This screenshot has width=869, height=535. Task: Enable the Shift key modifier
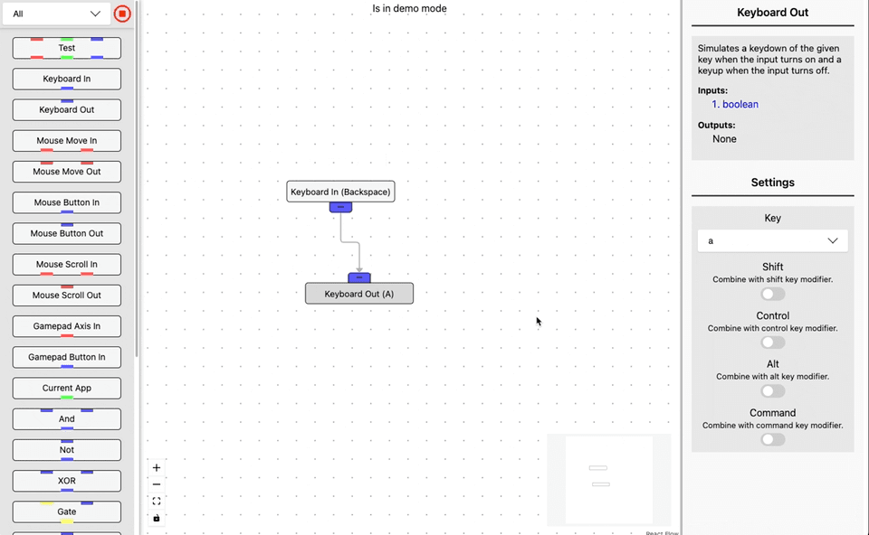tap(772, 293)
